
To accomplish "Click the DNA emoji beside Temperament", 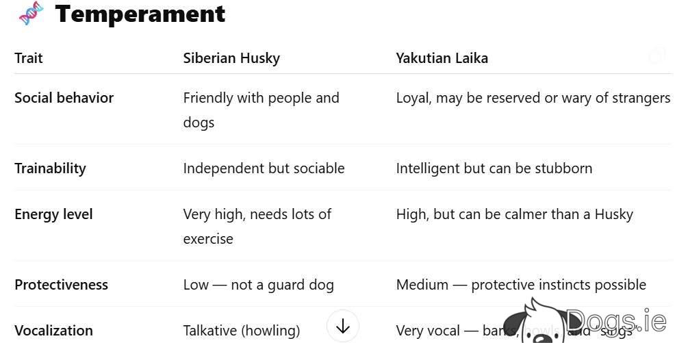I will coord(31,13).
